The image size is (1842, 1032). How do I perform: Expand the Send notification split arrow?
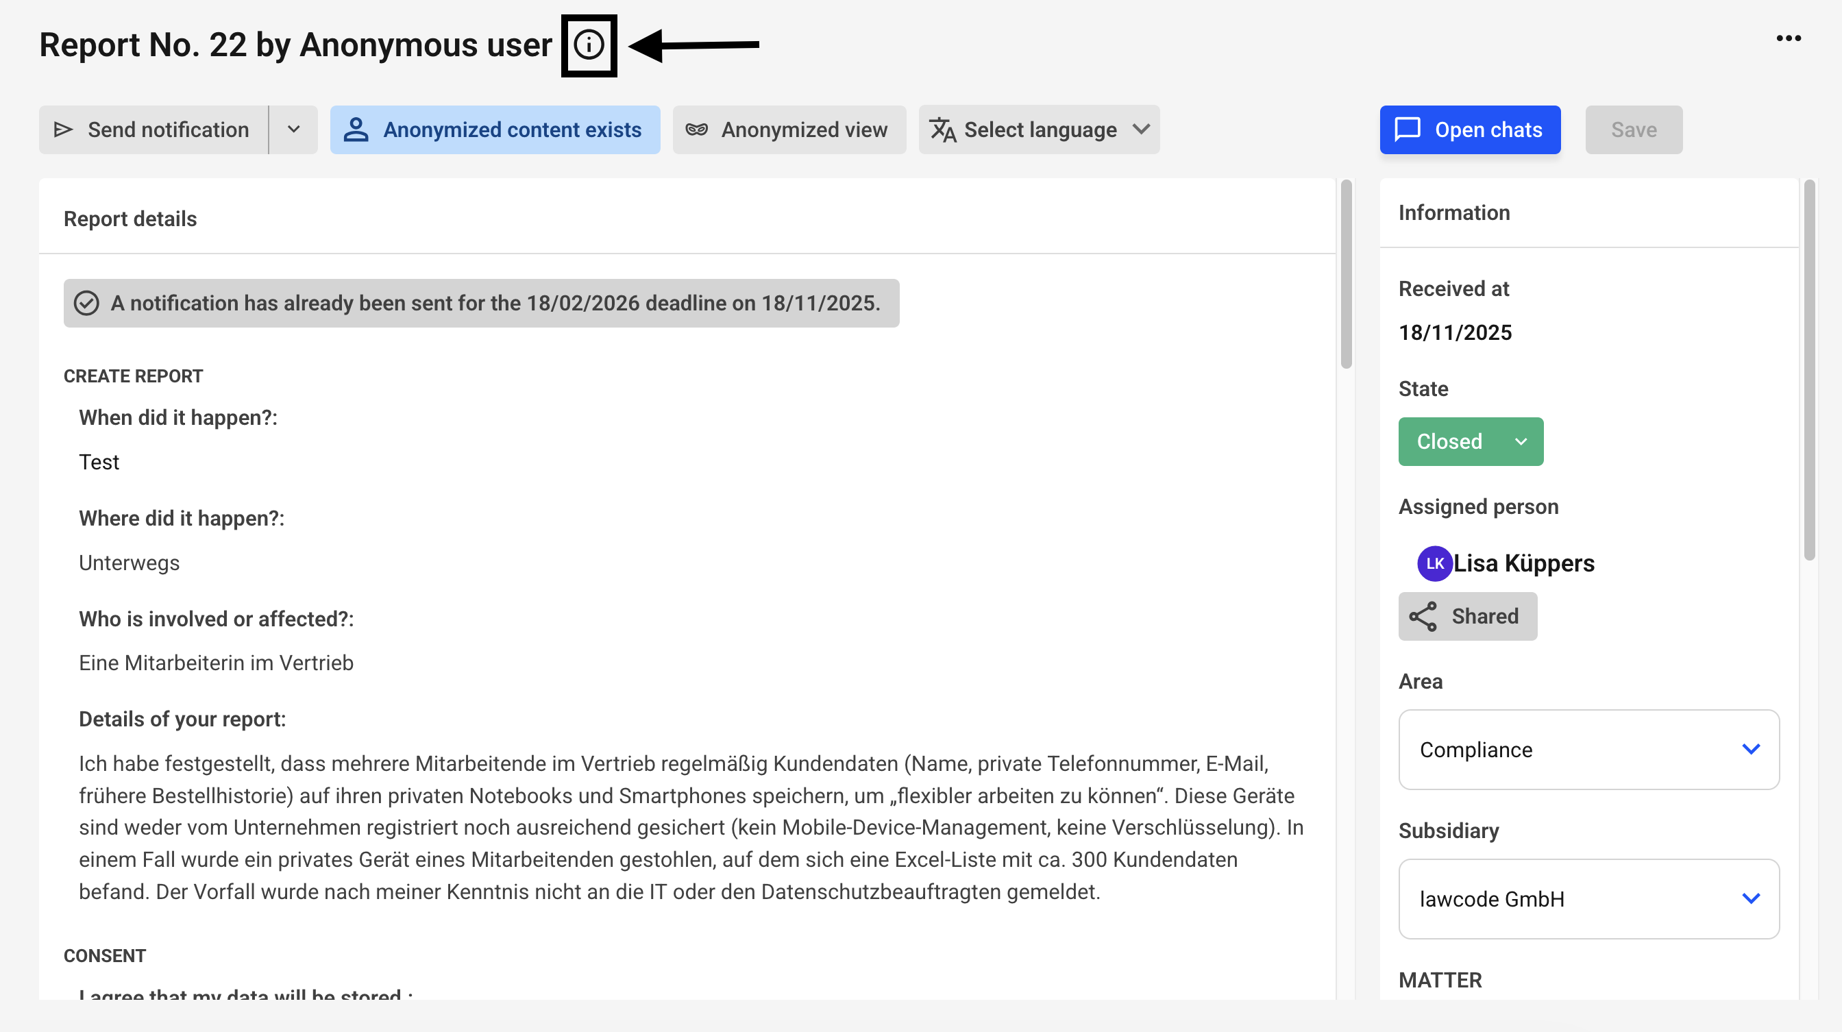pos(293,130)
